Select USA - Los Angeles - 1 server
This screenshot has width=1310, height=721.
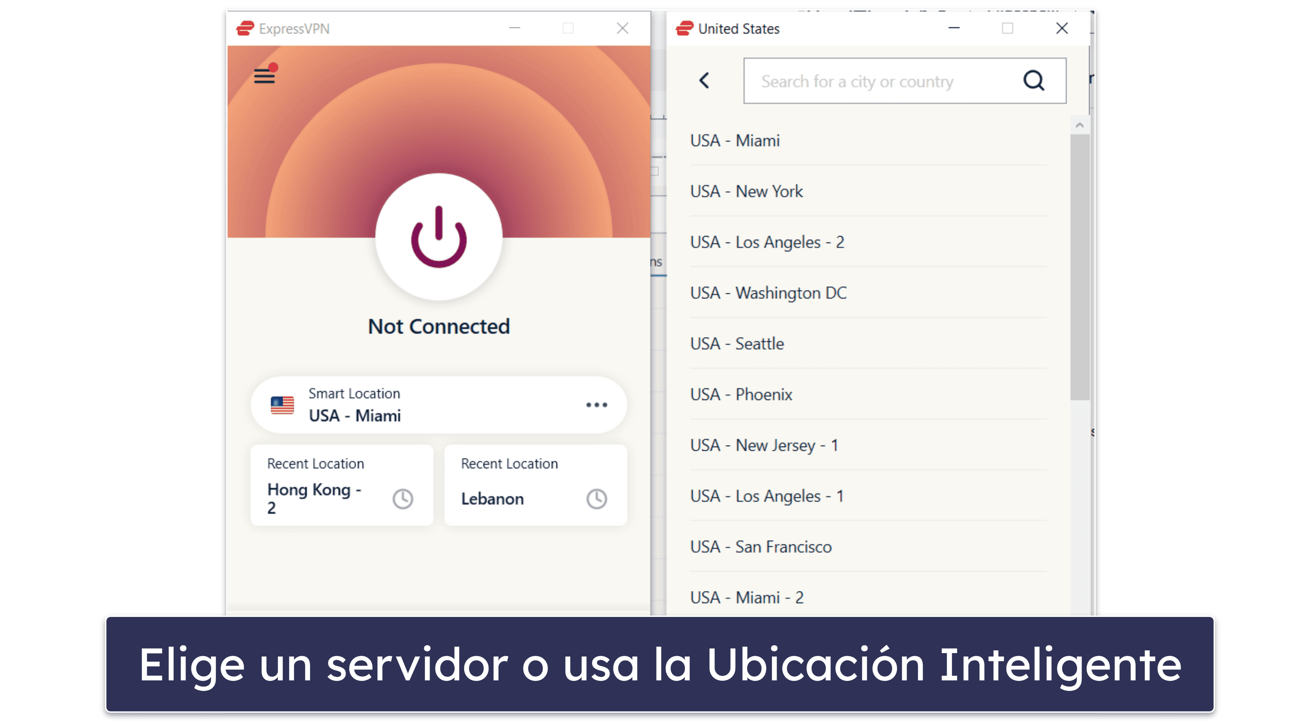pos(868,496)
